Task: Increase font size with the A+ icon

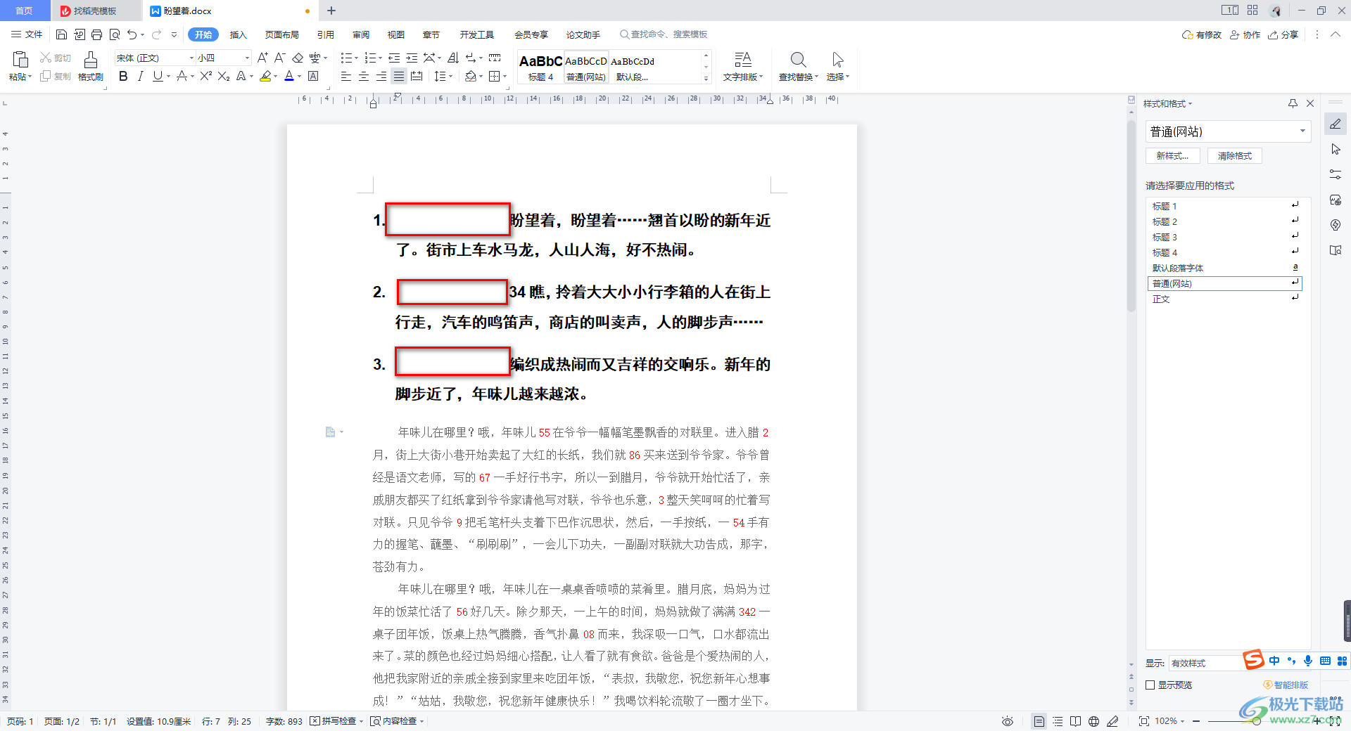Action: tap(262, 58)
